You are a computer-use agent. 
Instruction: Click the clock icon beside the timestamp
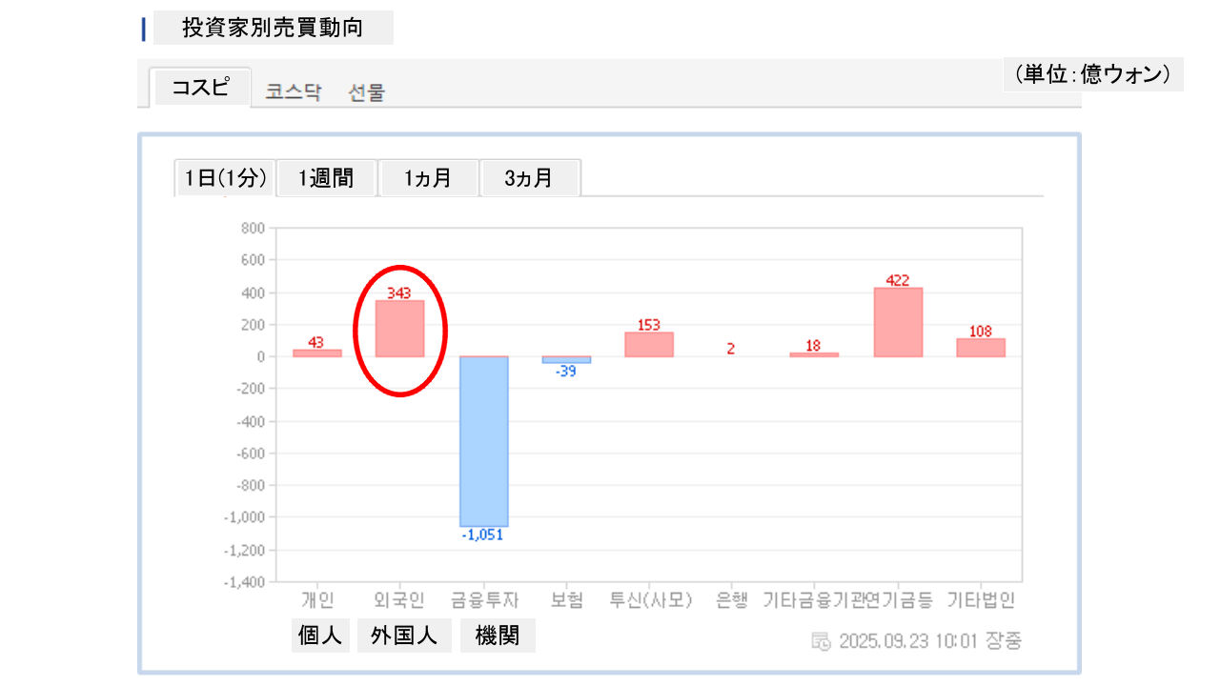coord(821,640)
